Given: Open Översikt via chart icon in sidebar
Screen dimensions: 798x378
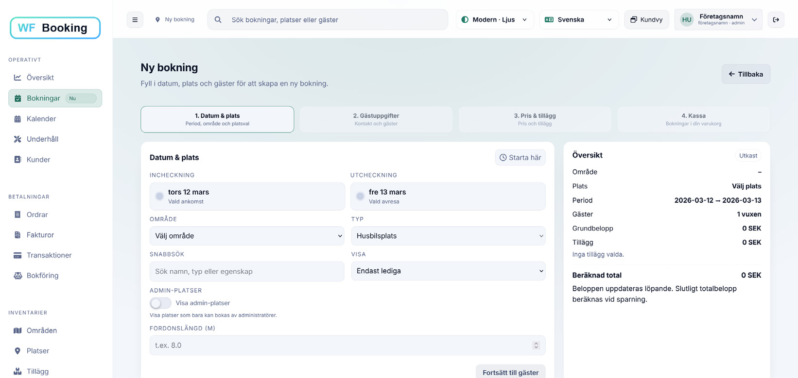Looking at the screenshot, I should tap(17, 78).
